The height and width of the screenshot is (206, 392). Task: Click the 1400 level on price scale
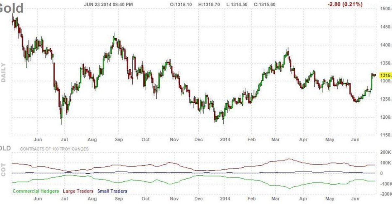coord(385,45)
